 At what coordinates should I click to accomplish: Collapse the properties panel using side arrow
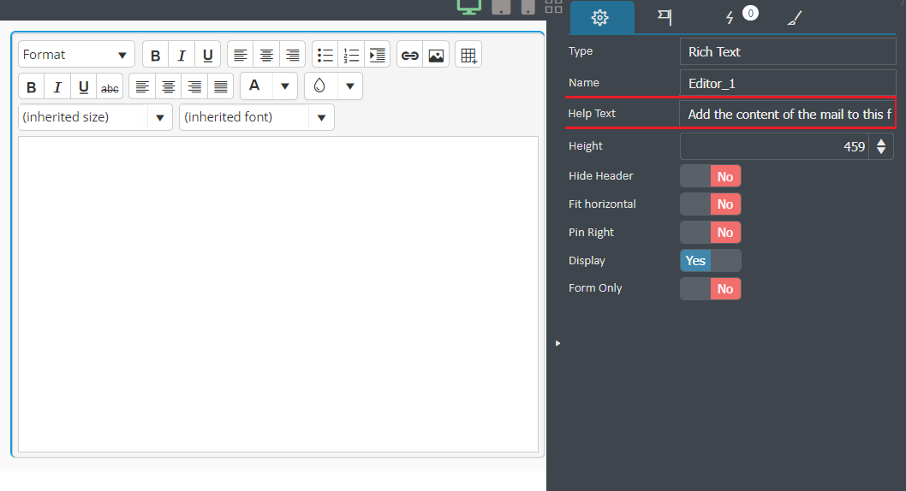tap(557, 343)
